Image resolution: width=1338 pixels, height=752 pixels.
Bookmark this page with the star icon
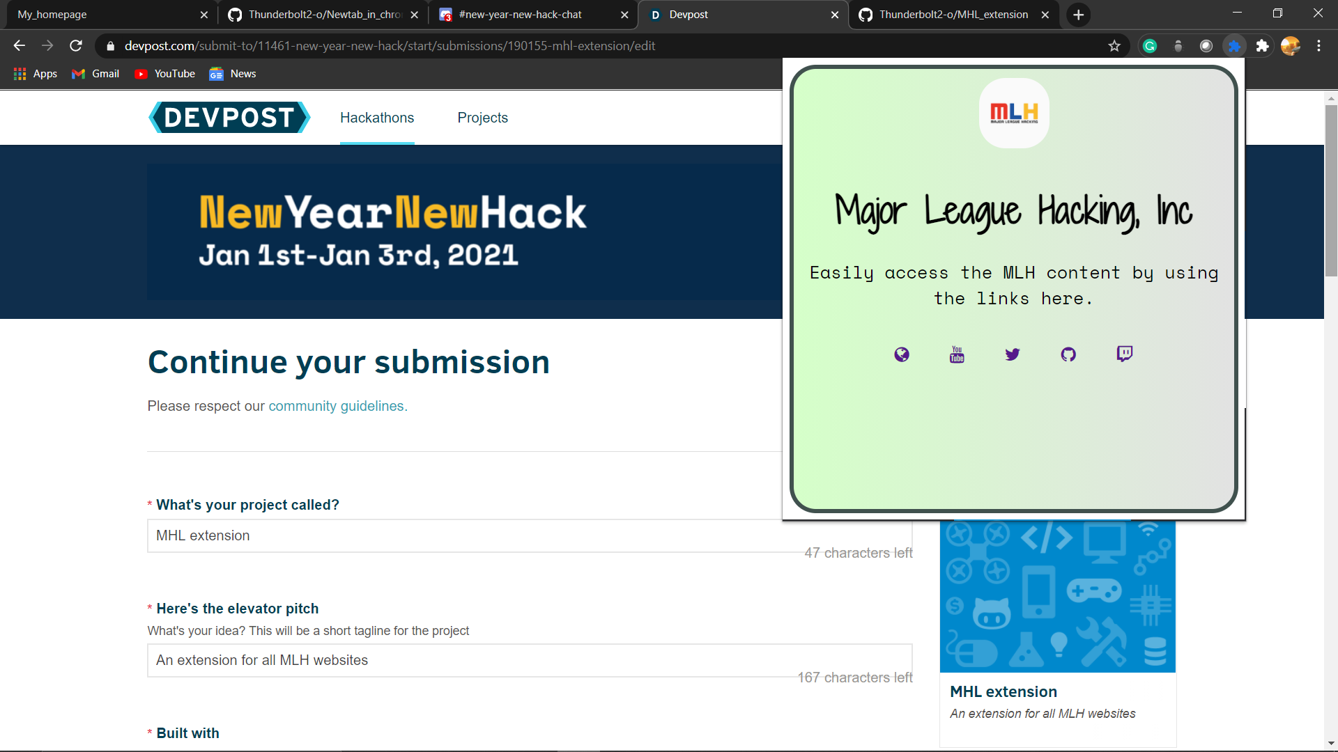point(1114,46)
